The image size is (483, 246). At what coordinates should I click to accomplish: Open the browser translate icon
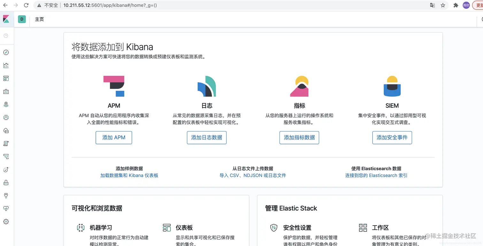tap(432, 5)
